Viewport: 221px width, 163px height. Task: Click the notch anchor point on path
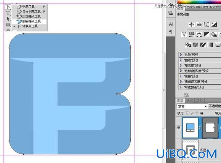117,94
